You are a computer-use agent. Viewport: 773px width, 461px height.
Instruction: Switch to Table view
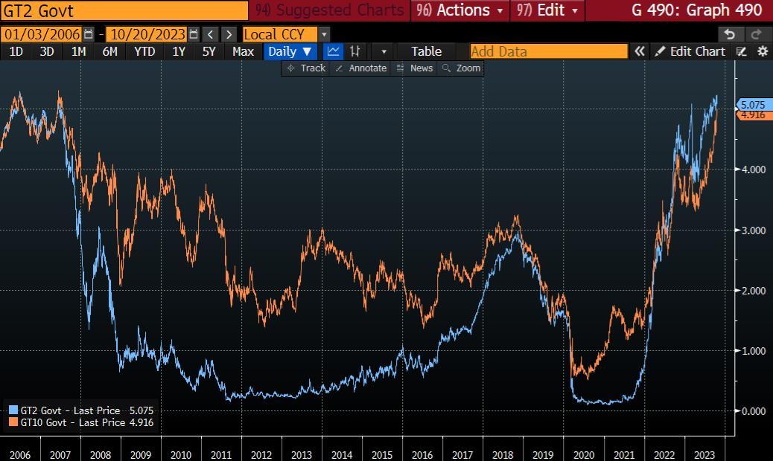tap(426, 51)
